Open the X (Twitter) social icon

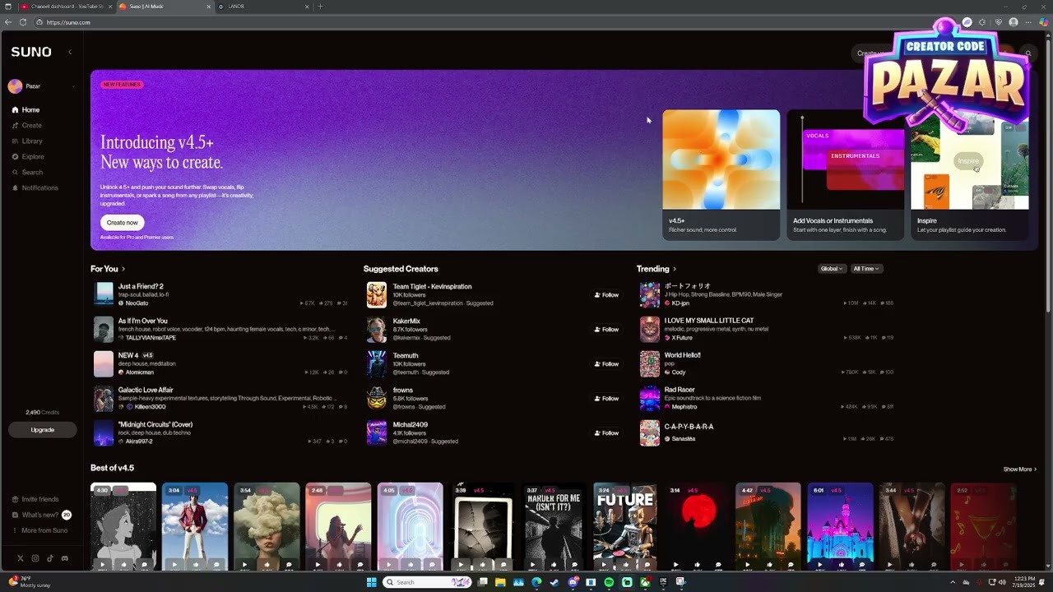point(21,558)
